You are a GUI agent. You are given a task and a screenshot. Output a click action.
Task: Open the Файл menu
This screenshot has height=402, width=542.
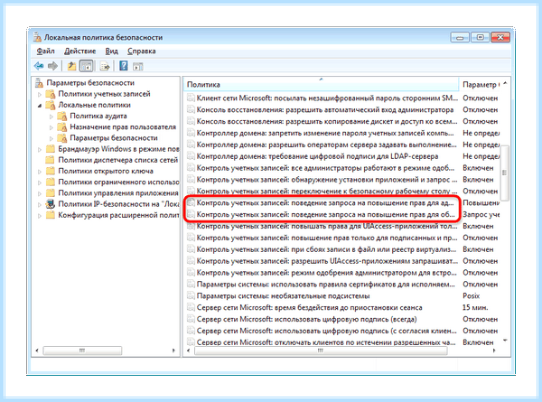tap(46, 51)
